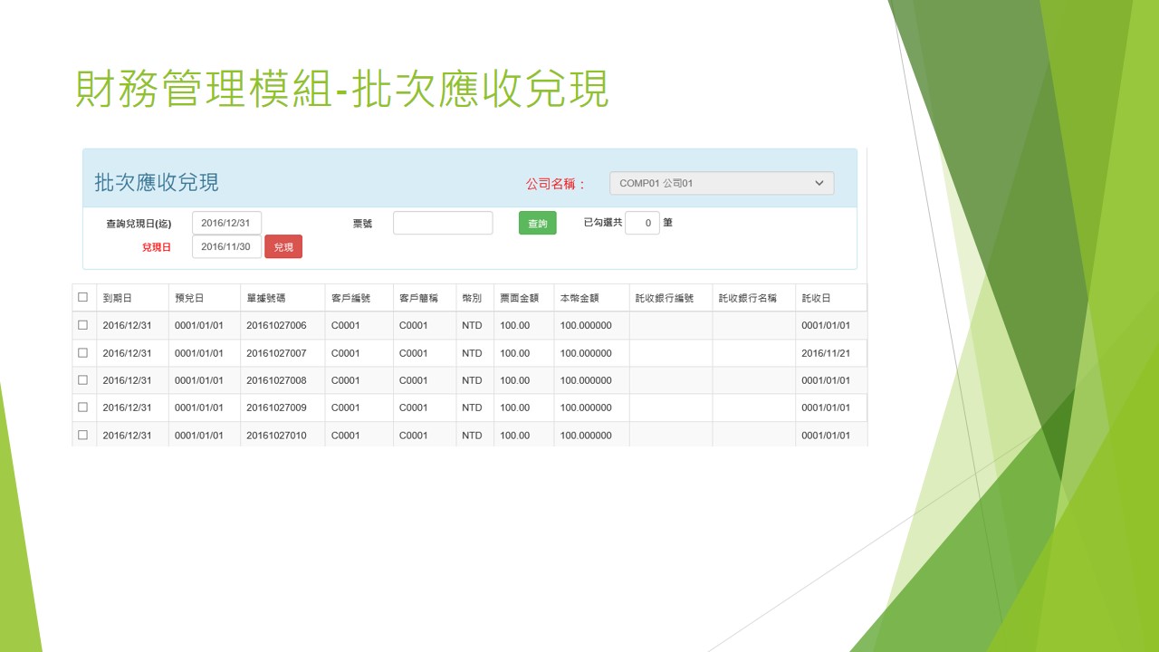Select document number 20161027007 cell
The image size is (1159, 652).
point(283,353)
